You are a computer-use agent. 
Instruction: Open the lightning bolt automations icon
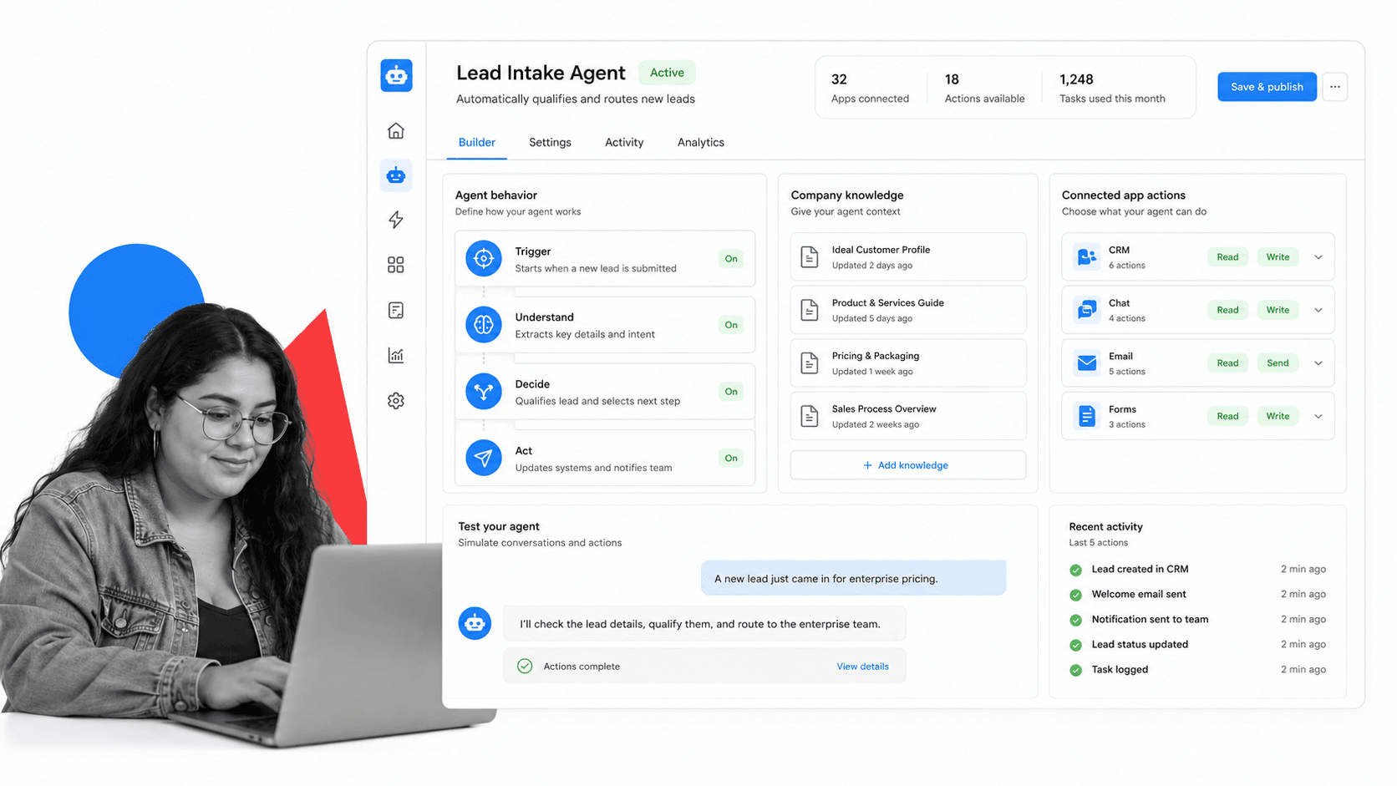pos(396,220)
